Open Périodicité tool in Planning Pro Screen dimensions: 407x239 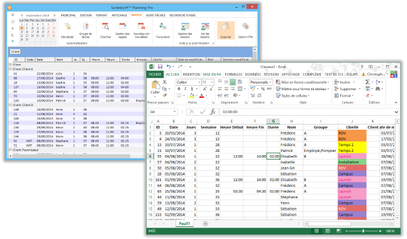click(67, 31)
